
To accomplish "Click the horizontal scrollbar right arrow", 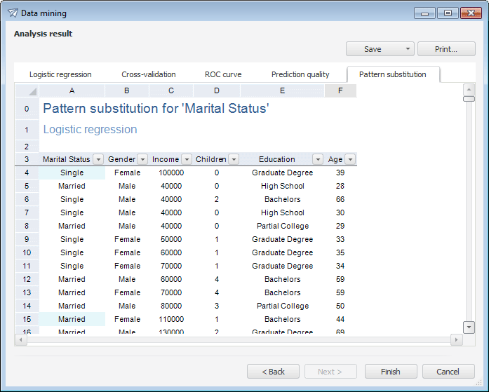I will point(456,339).
